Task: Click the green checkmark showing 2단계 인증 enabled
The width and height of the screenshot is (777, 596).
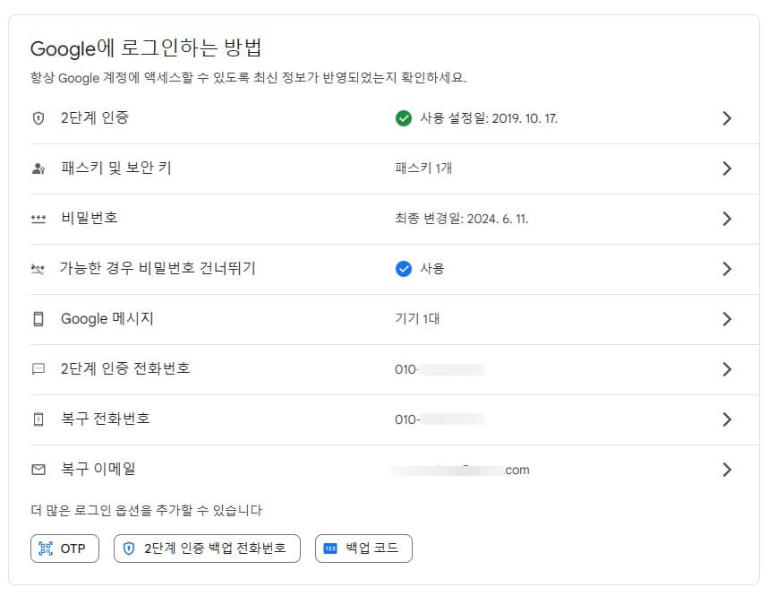Action: (x=405, y=117)
